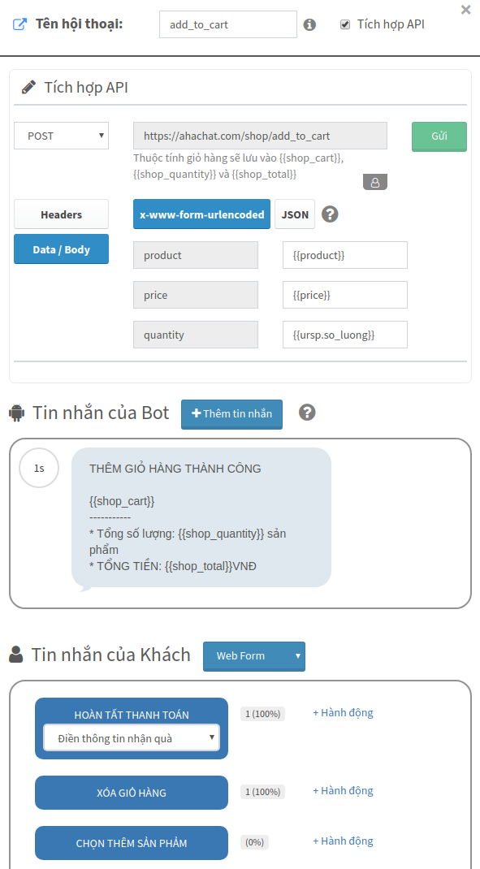Open the help question mark next to JSON
The width and height of the screenshot is (480, 869).
pyautogui.click(x=330, y=214)
